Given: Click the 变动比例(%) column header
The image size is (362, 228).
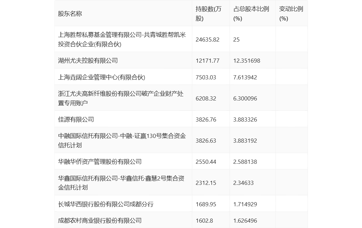Looking at the screenshot, I should tap(291, 14).
